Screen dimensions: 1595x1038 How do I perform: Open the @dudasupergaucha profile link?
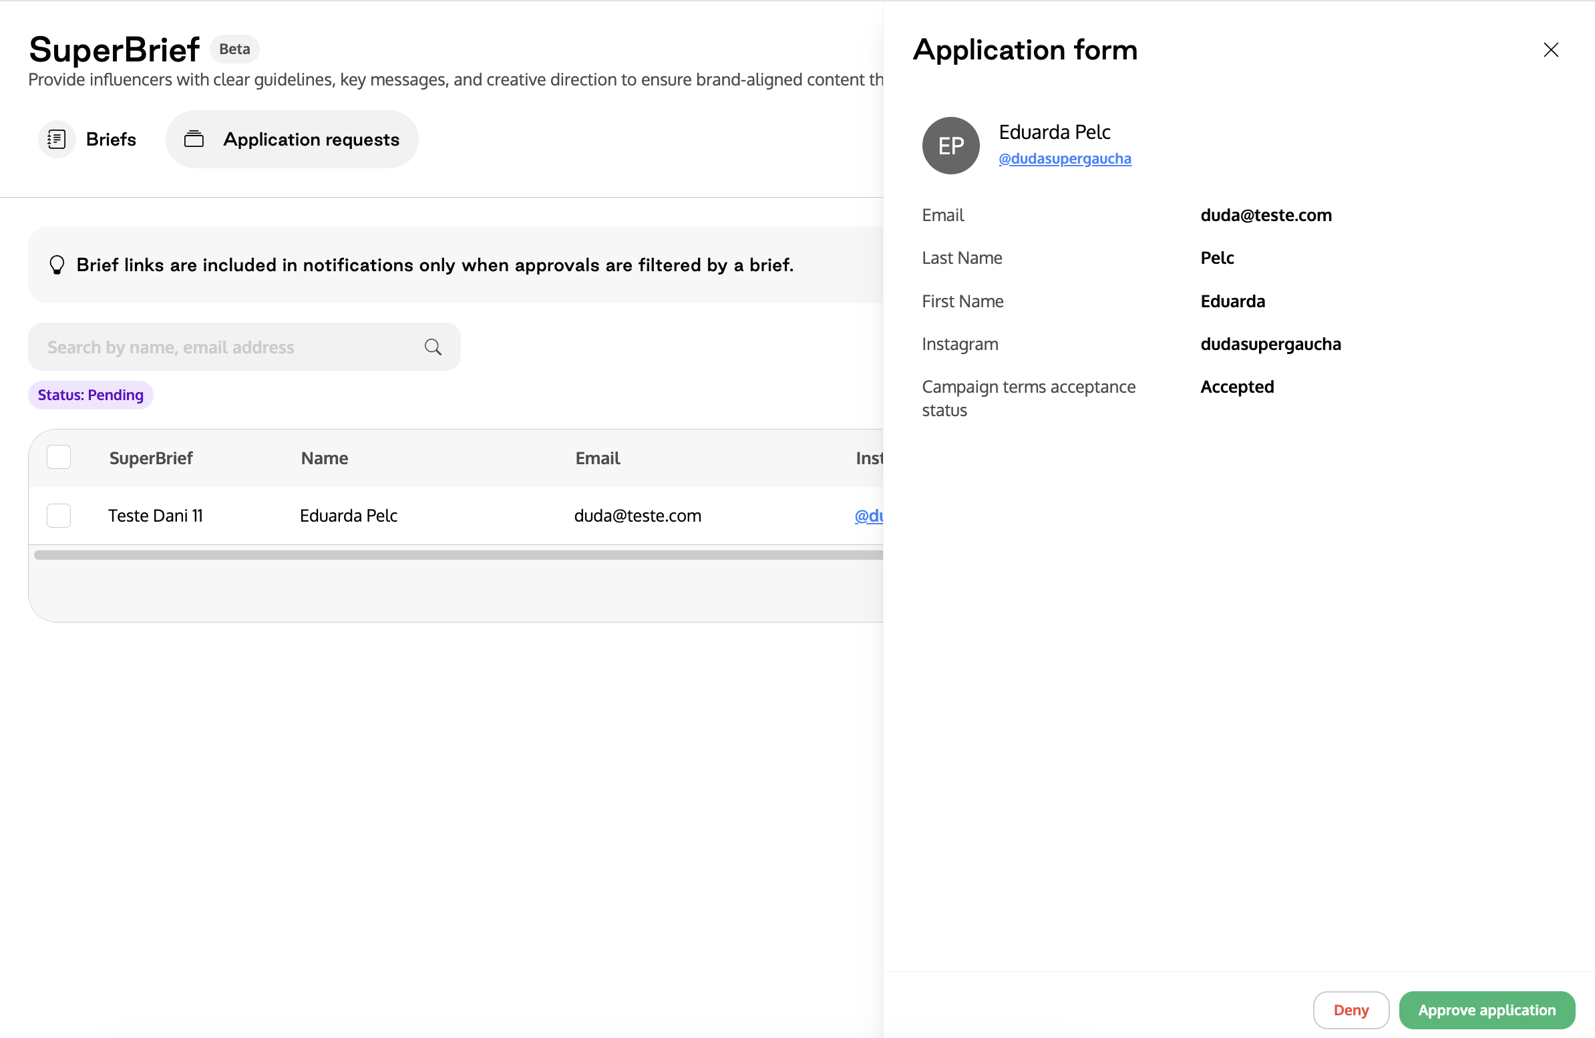pyautogui.click(x=1064, y=159)
